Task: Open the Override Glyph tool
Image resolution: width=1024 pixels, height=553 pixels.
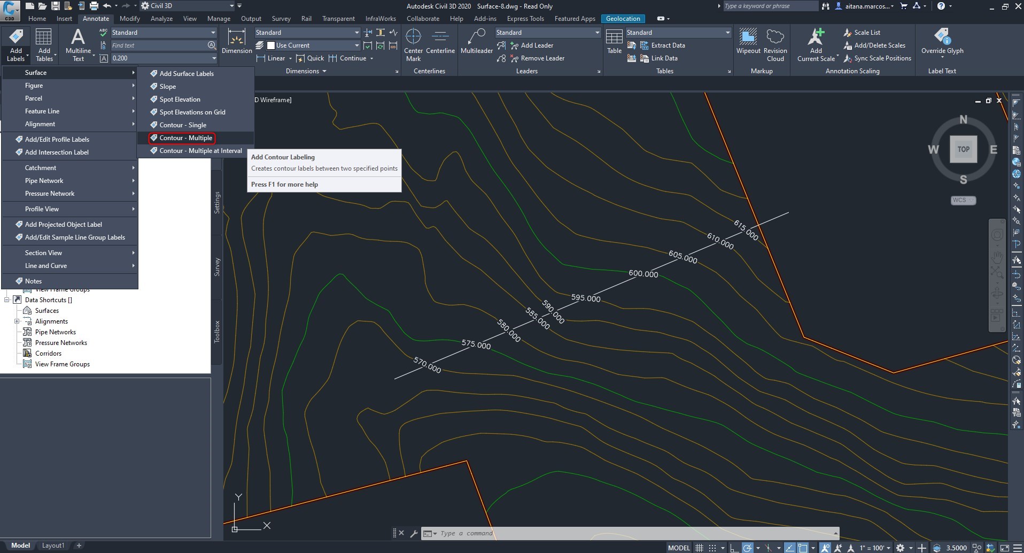Action: [943, 42]
